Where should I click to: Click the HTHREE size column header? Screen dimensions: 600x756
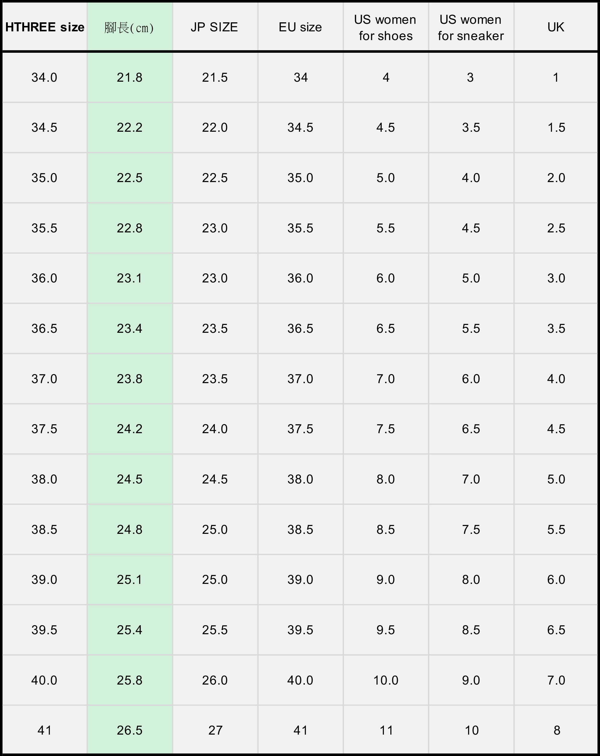tap(45, 27)
